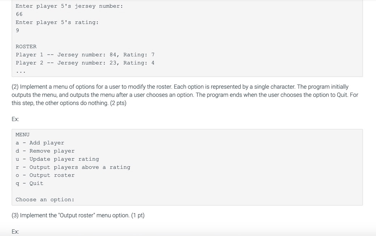Click the MENU heading in example
This screenshot has height=236, width=376.
(22, 135)
